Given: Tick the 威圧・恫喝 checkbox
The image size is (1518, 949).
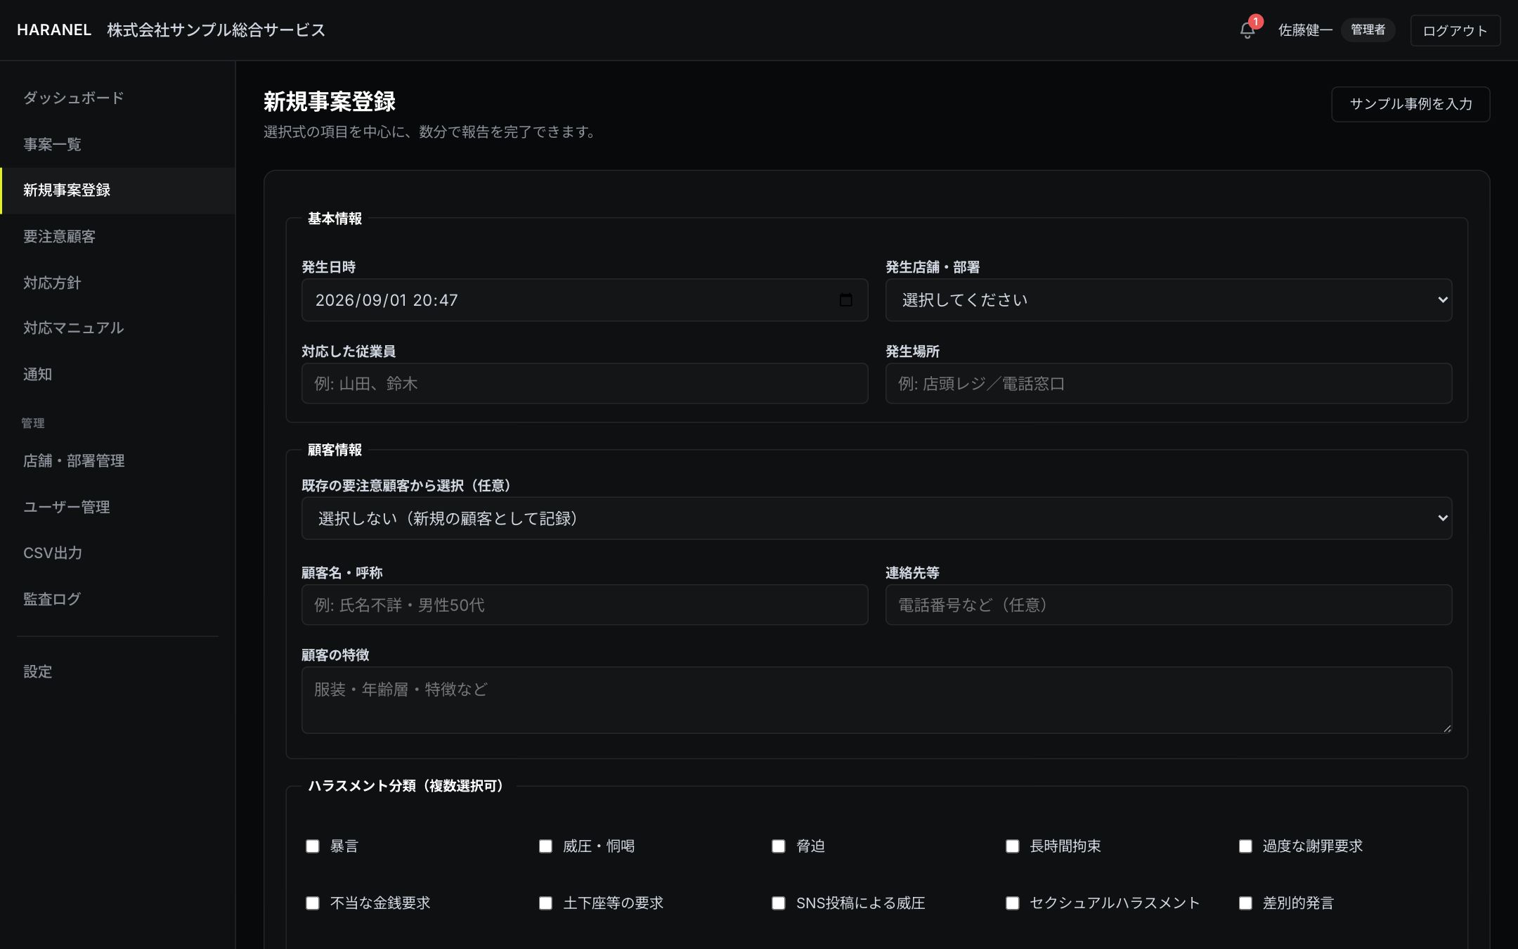Looking at the screenshot, I should 545,846.
